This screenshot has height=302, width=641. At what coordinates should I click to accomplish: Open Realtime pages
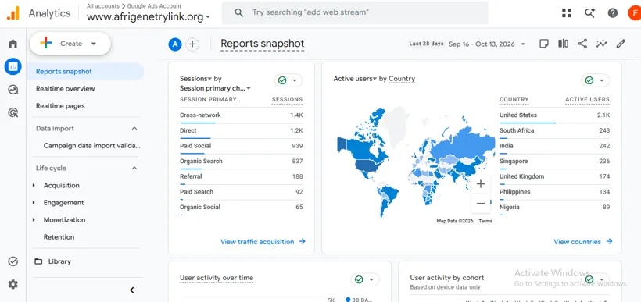coord(60,105)
